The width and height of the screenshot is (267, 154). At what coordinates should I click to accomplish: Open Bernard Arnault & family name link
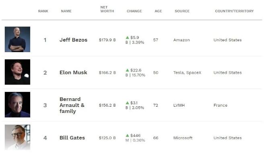(72, 105)
